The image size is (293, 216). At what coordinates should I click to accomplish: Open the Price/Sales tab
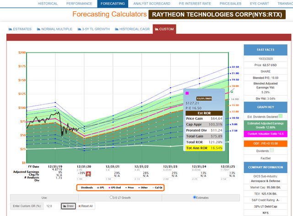coord(230,4)
